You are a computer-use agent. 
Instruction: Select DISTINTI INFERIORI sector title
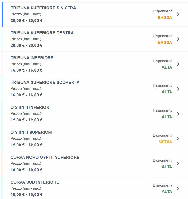click(31, 107)
